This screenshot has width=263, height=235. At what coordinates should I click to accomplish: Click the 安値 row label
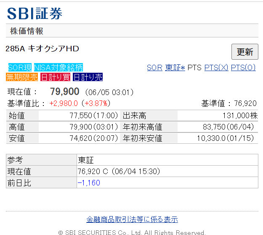click(22, 138)
